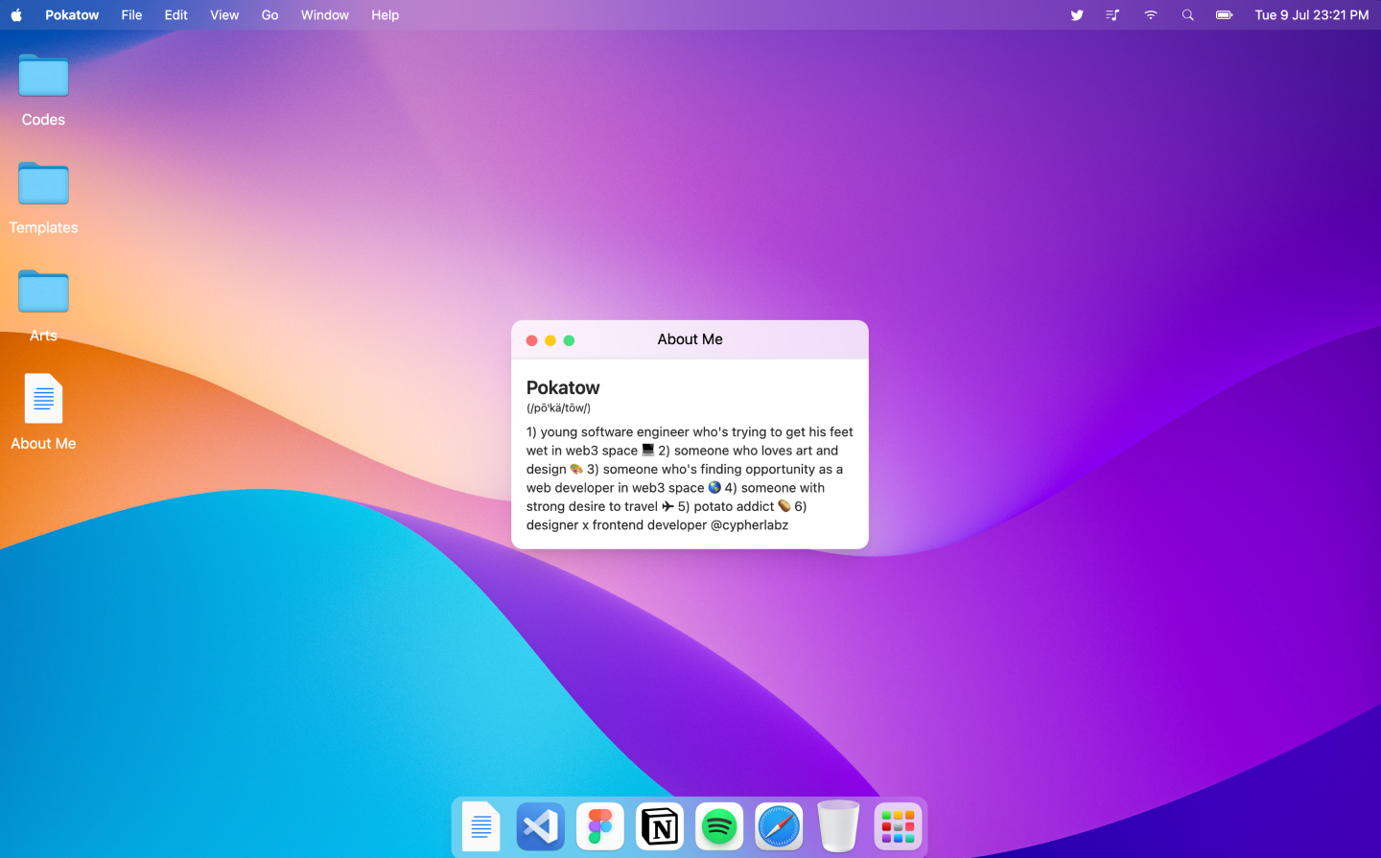Open the Notion app in dock
This screenshot has width=1381, height=858.
[x=660, y=826]
